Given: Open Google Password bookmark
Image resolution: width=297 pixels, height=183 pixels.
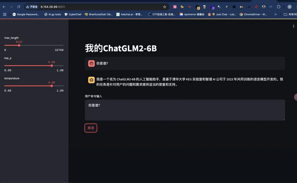Looking at the screenshot, I should pyautogui.click(x=26, y=15).
